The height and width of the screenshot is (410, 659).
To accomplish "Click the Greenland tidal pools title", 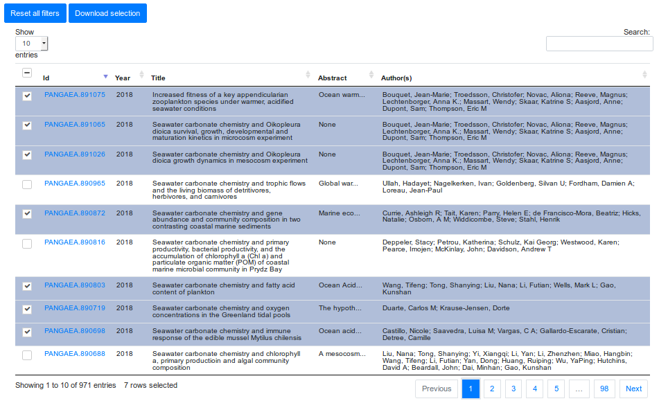I will coord(222,311).
